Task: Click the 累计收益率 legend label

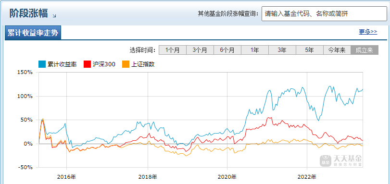Action: [62, 65]
